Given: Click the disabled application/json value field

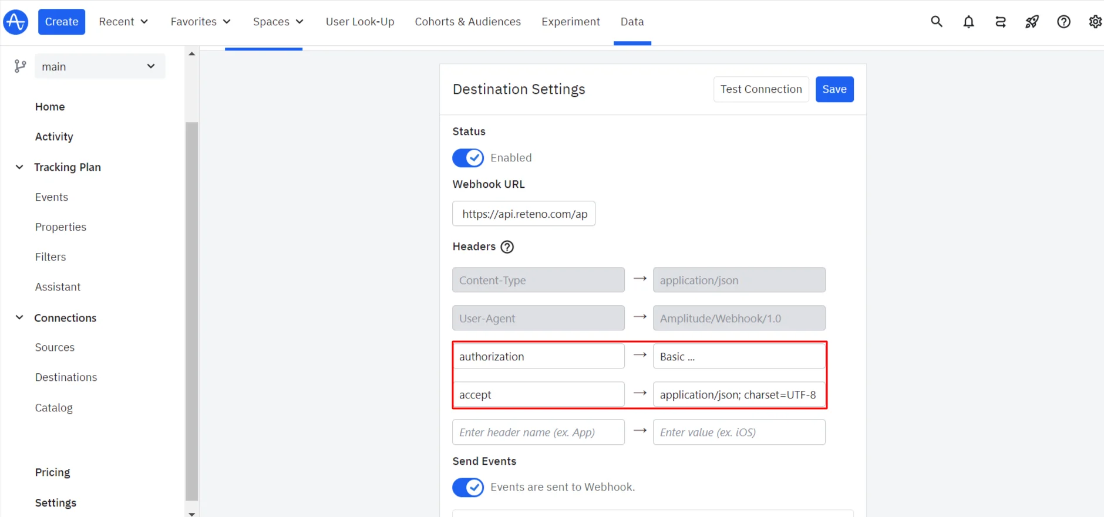Looking at the screenshot, I should pyautogui.click(x=739, y=280).
